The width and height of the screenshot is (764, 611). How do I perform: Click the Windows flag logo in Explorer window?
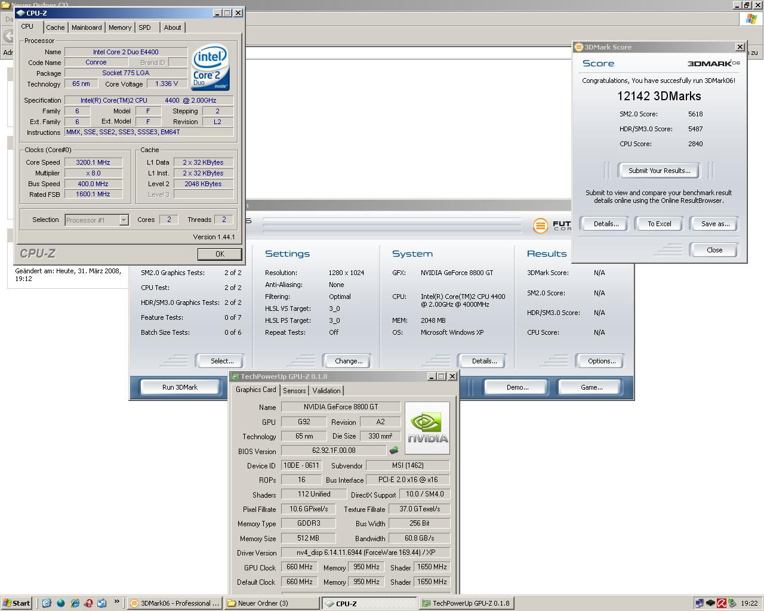pos(751,18)
